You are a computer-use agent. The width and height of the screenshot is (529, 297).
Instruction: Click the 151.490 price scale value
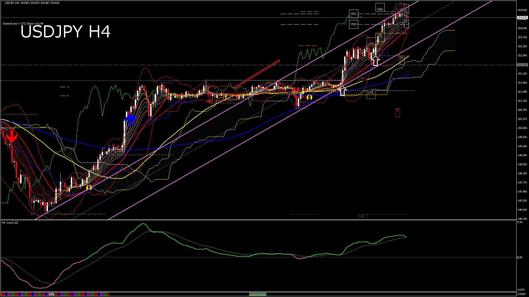click(x=522, y=92)
